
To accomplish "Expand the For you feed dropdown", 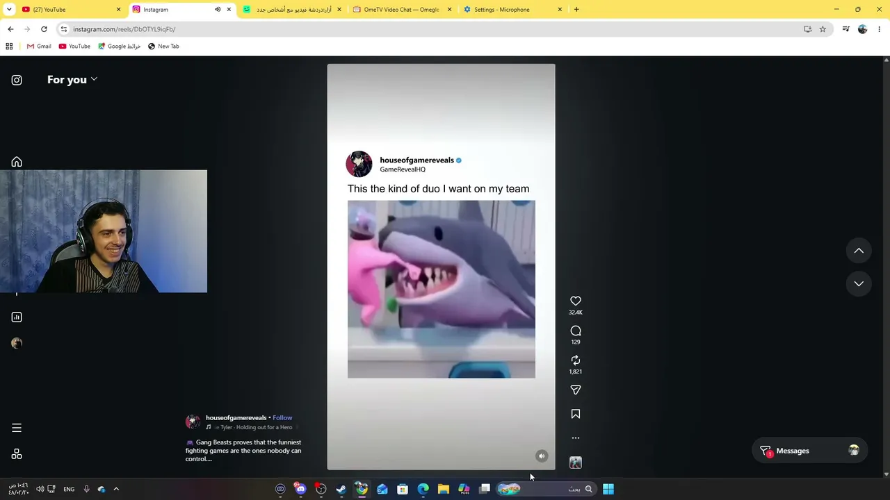I will [72, 80].
